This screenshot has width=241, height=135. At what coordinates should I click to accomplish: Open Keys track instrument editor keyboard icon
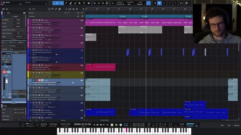click(x=82, y=20)
